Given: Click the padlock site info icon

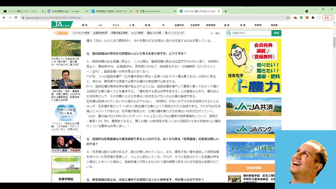Looking at the screenshot, I should click(x=23, y=18).
